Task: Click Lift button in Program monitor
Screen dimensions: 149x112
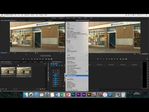Action: [x=121, y=59]
